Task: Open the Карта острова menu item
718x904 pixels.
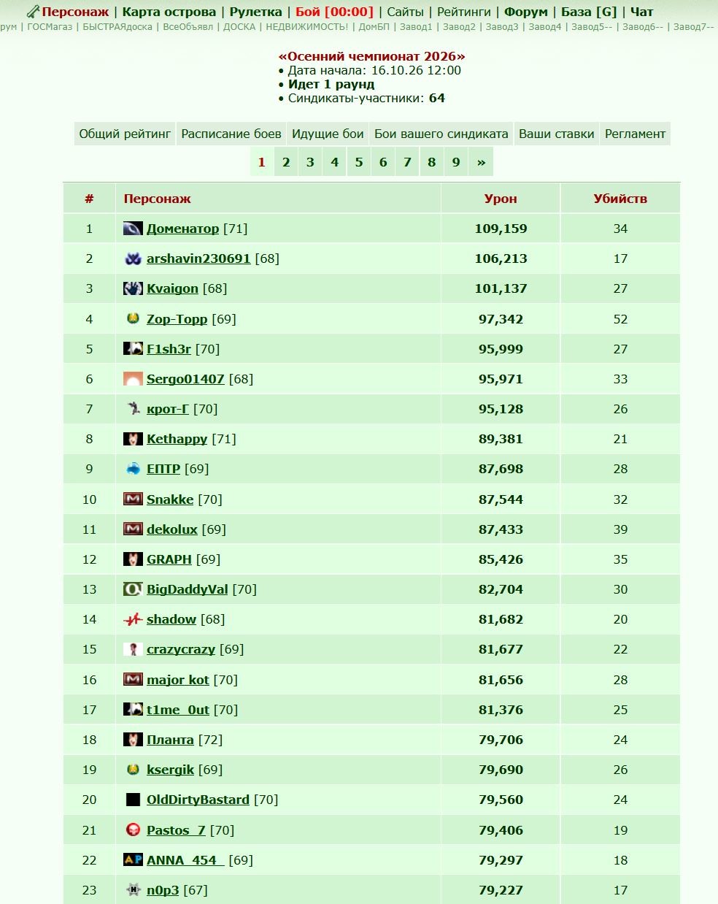Action: pyautogui.click(x=169, y=12)
